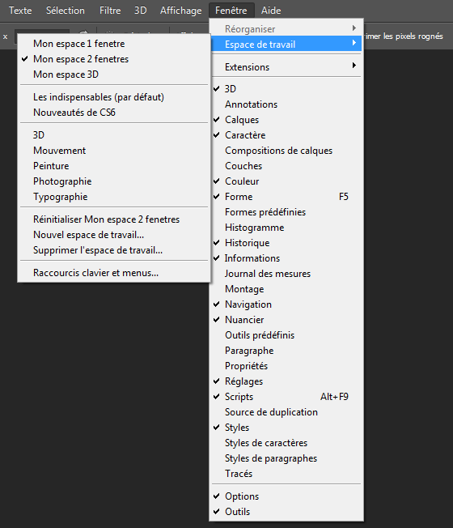This screenshot has width=453, height=528.
Task: Show the Couches panel
Action: (x=286, y=166)
